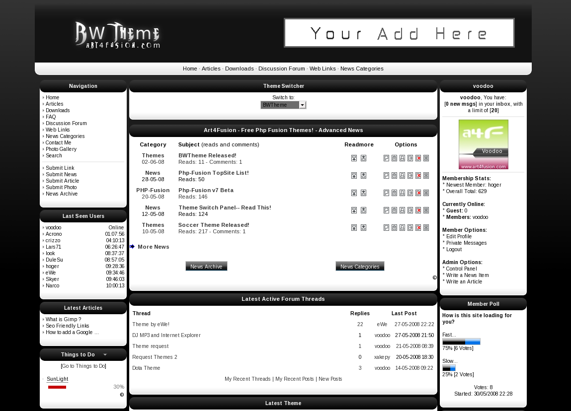Open SunLight item in Things to Do
The height and width of the screenshot is (411, 571).
[58, 379]
